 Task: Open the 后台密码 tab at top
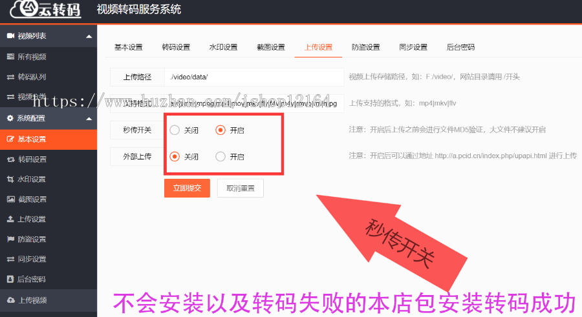pos(460,47)
